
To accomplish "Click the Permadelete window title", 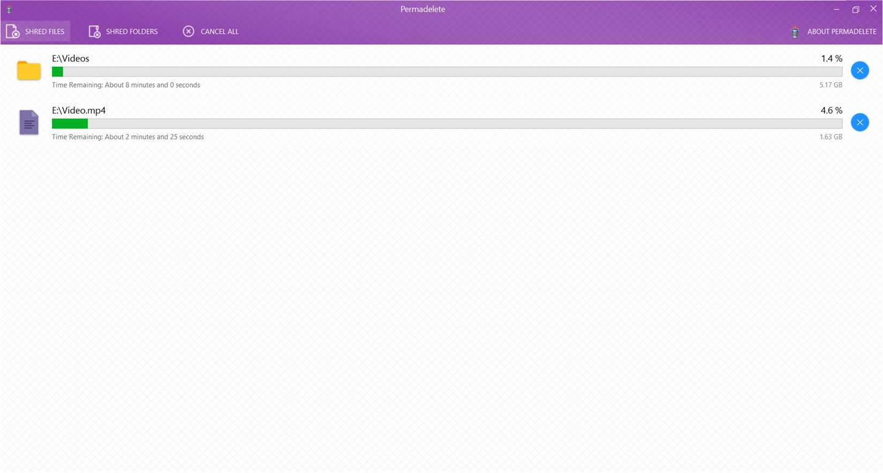I will (x=422, y=9).
